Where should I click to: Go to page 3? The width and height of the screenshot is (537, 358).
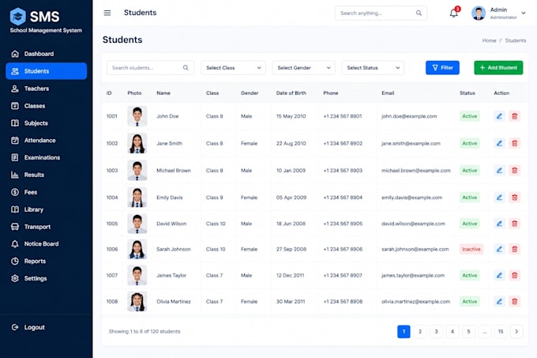tap(436, 331)
